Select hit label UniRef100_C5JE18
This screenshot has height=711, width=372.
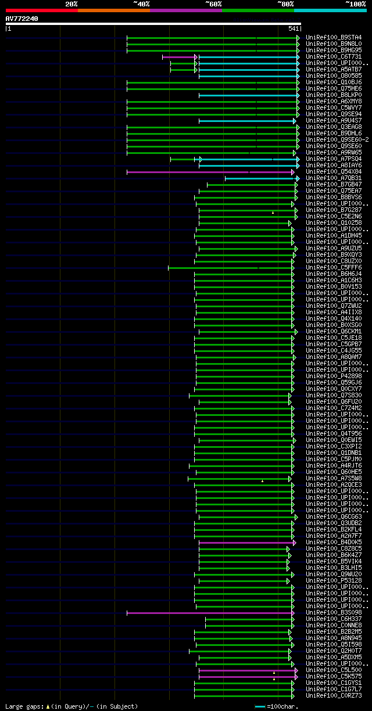(x=334, y=338)
